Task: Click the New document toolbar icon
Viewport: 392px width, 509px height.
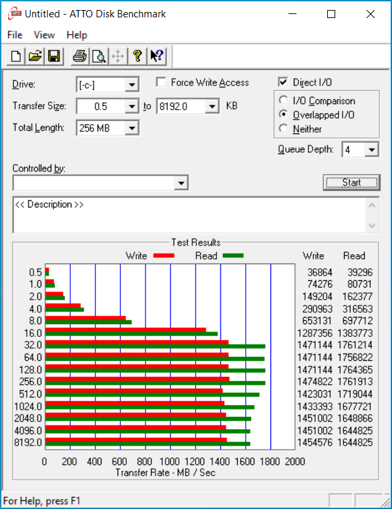Action: coord(16,57)
